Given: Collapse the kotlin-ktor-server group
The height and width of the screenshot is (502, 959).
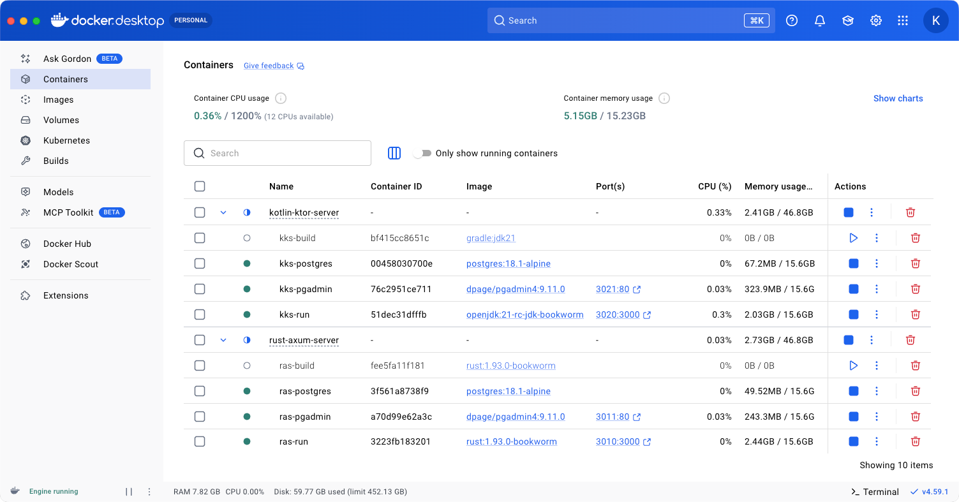Looking at the screenshot, I should point(223,212).
